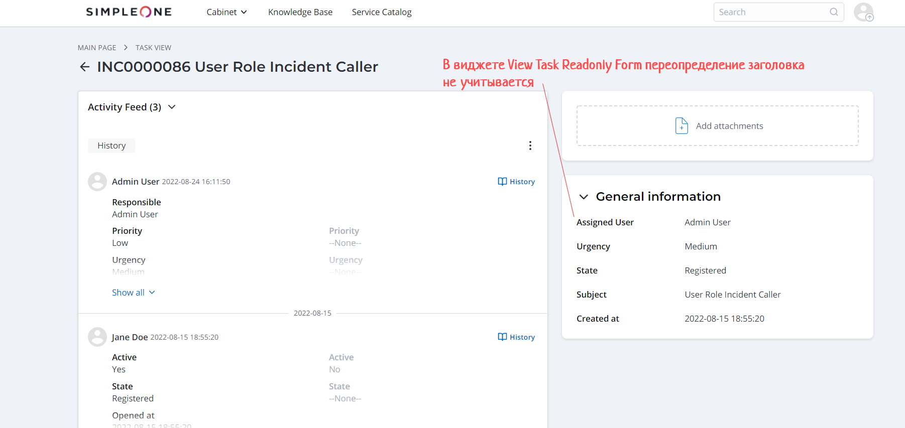905x428 pixels.
Task: Open History for Jane Doe entry
Action: 516,337
